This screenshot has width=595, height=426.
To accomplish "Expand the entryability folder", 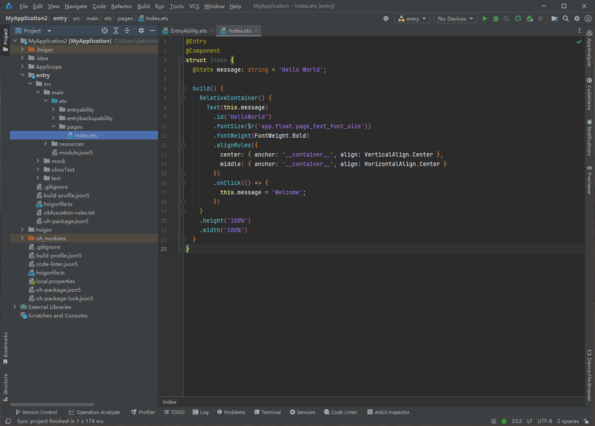I will (53, 109).
